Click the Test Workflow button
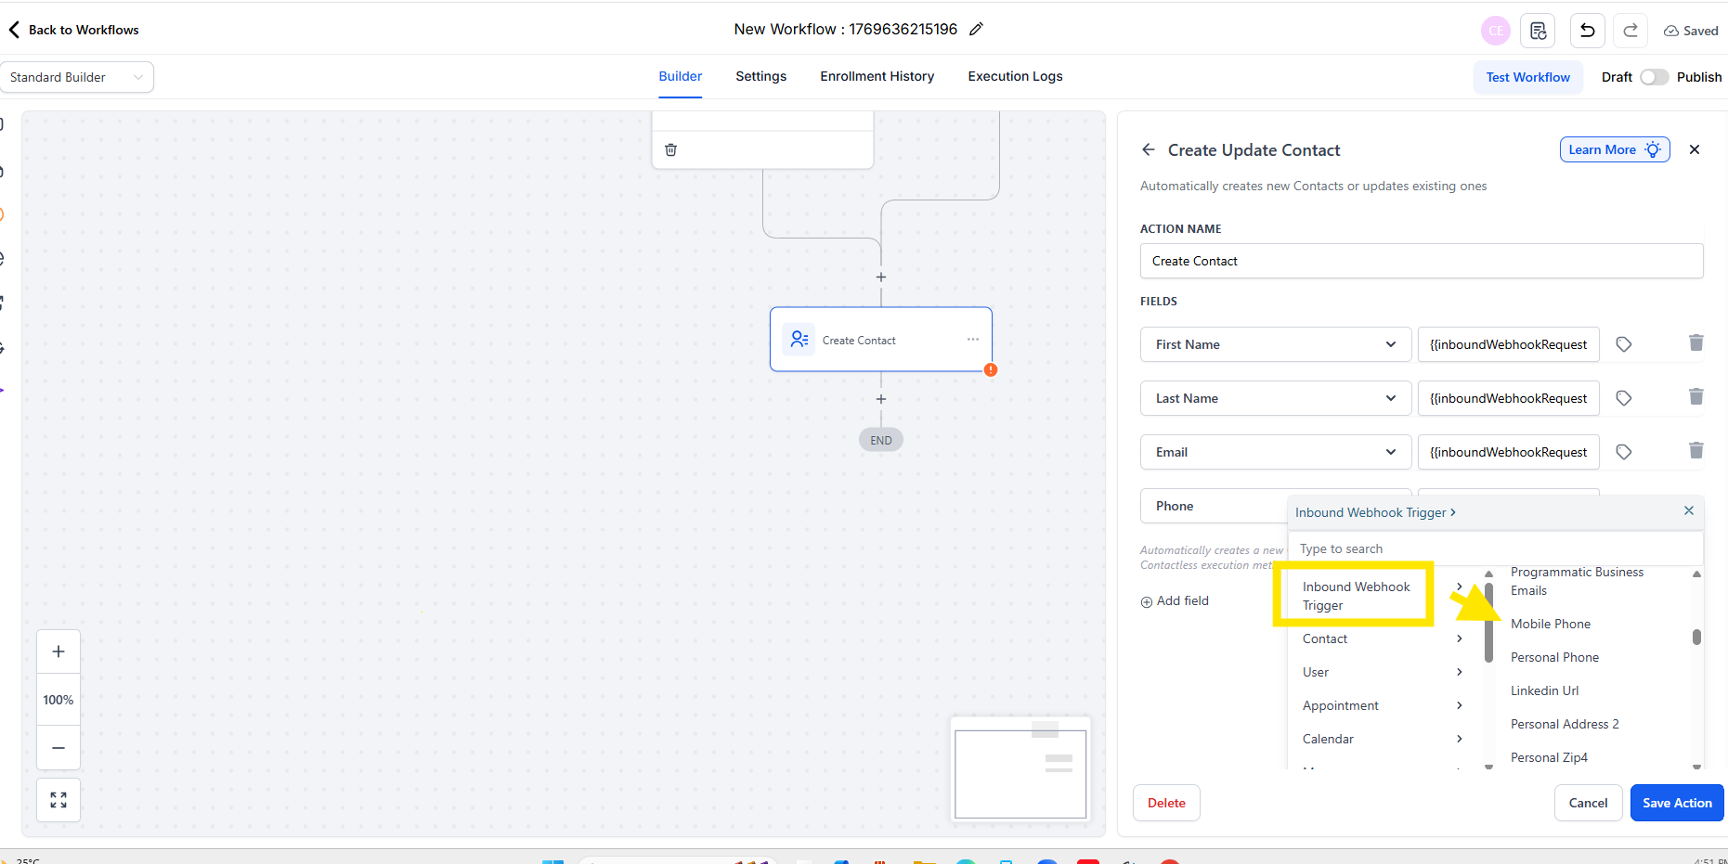Image resolution: width=1728 pixels, height=864 pixels. pos(1527,77)
